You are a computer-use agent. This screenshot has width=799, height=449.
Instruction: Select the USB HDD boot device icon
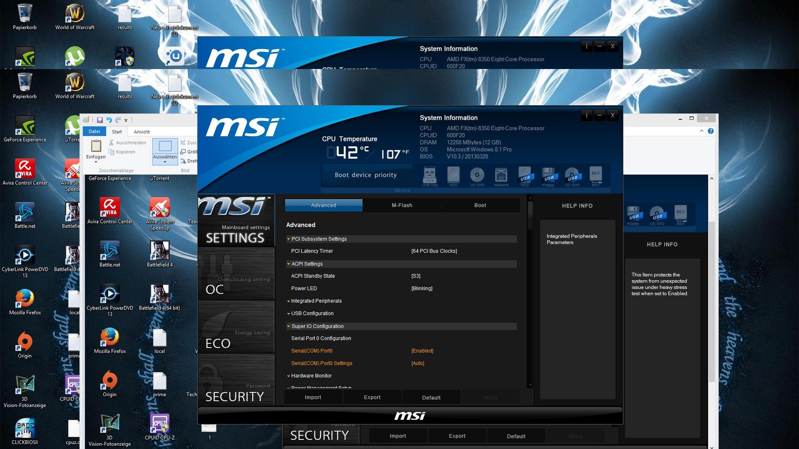coord(525,176)
